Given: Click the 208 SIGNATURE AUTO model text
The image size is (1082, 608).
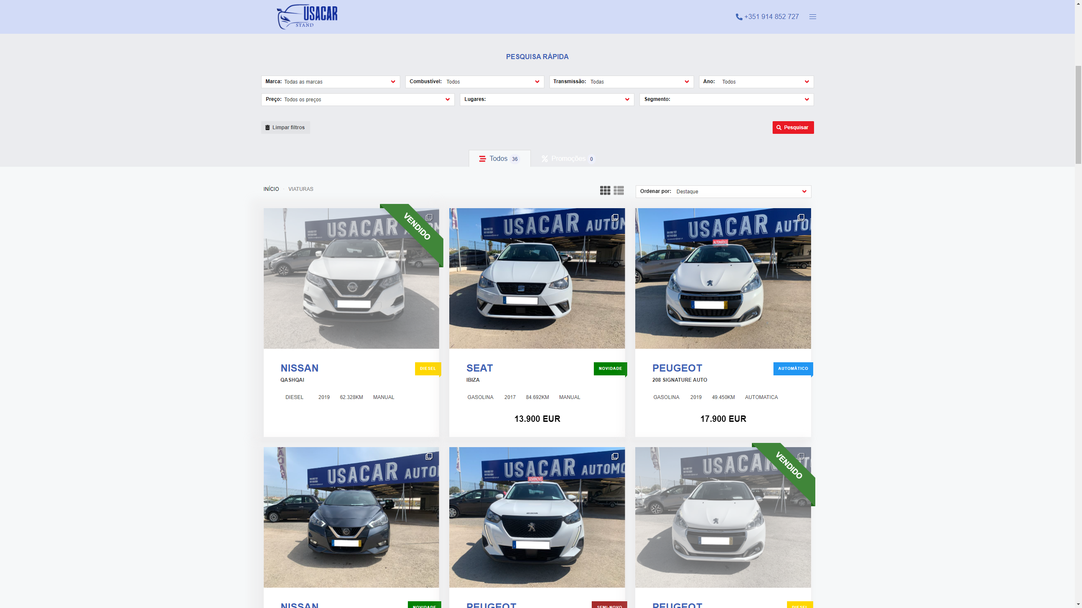Looking at the screenshot, I should pos(680,380).
